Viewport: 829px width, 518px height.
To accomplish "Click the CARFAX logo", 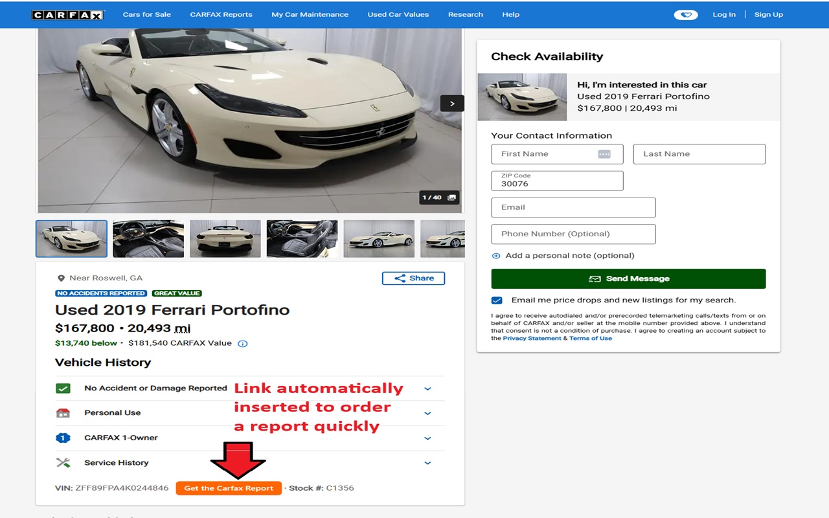I will click(67, 14).
